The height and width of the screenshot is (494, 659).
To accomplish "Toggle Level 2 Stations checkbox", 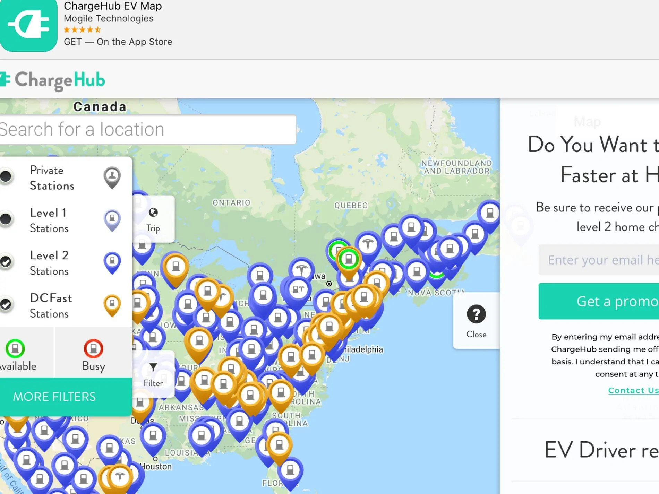I will 6,262.
